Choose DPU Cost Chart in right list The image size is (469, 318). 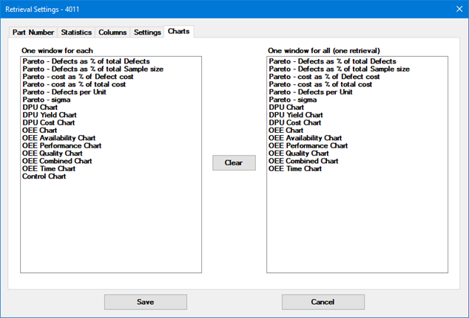point(294,122)
